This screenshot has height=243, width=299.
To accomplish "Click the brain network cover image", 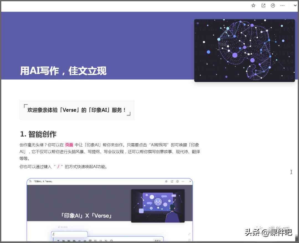I will point(244,51).
